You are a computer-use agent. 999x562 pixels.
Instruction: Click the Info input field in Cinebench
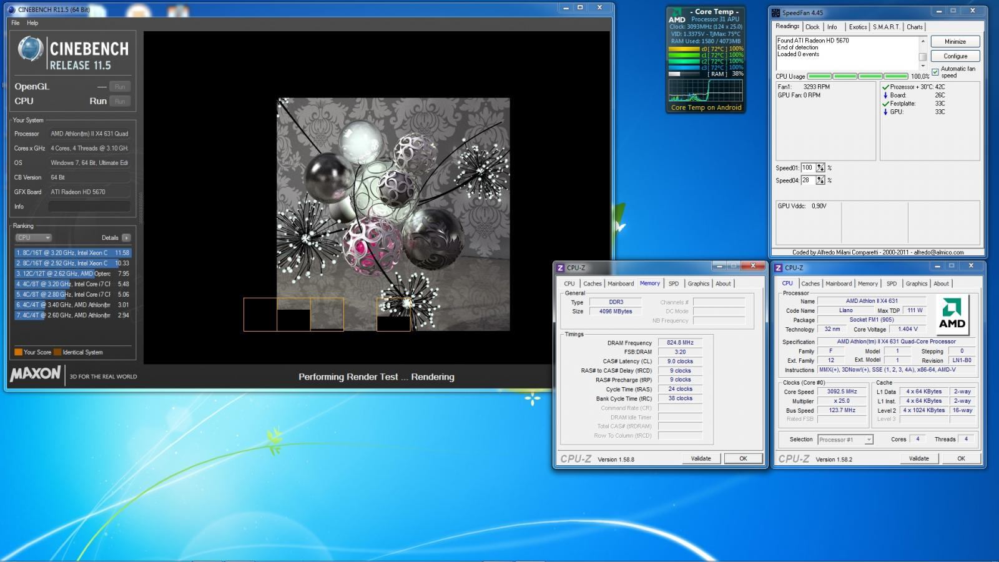coord(89,207)
